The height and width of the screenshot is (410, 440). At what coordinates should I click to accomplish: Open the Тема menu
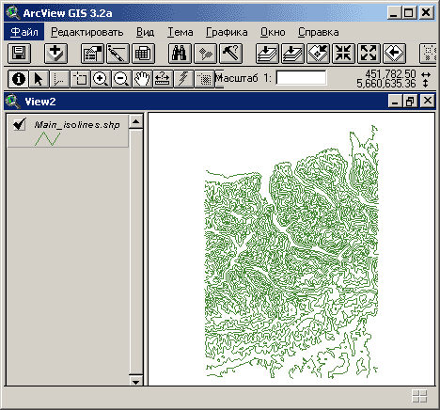pos(181,32)
